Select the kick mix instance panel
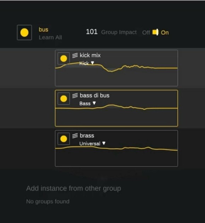Screen dimensions: 205x223 [x=116, y=68]
